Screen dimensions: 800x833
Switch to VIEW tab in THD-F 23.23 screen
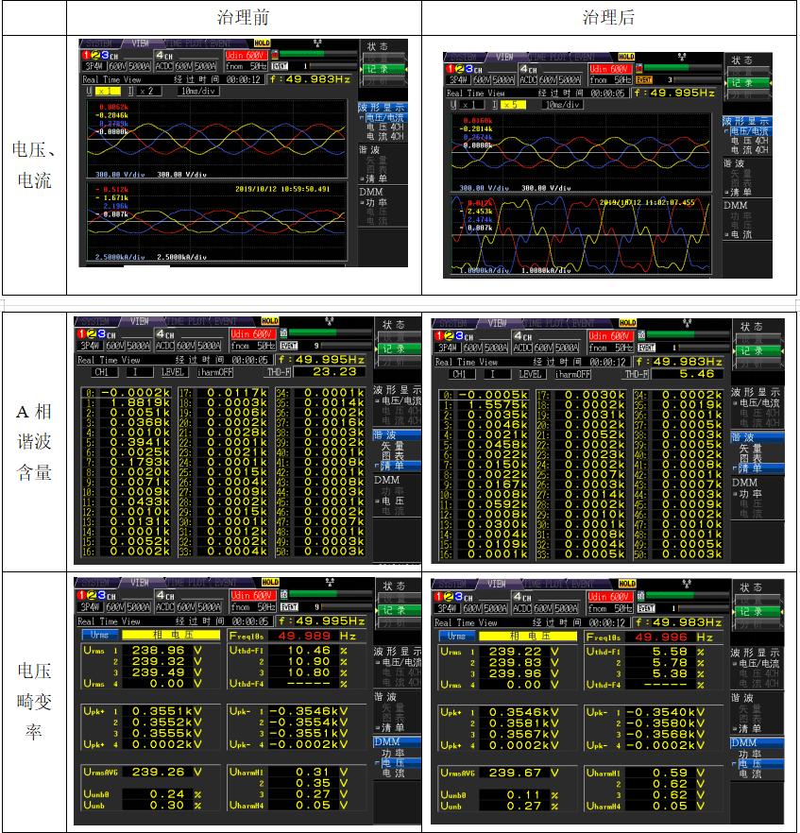point(139,321)
